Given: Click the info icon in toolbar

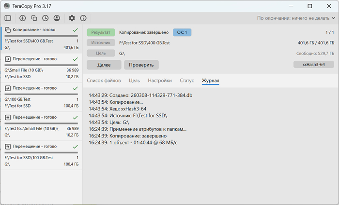Looking at the screenshot, I should [83, 18].
